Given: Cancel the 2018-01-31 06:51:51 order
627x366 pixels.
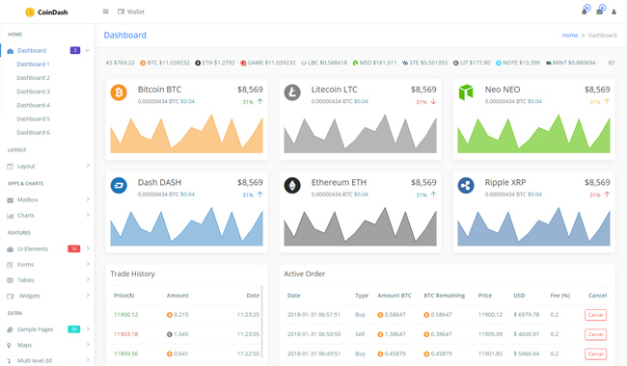Looking at the screenshot, I should (x=595, y=315).
